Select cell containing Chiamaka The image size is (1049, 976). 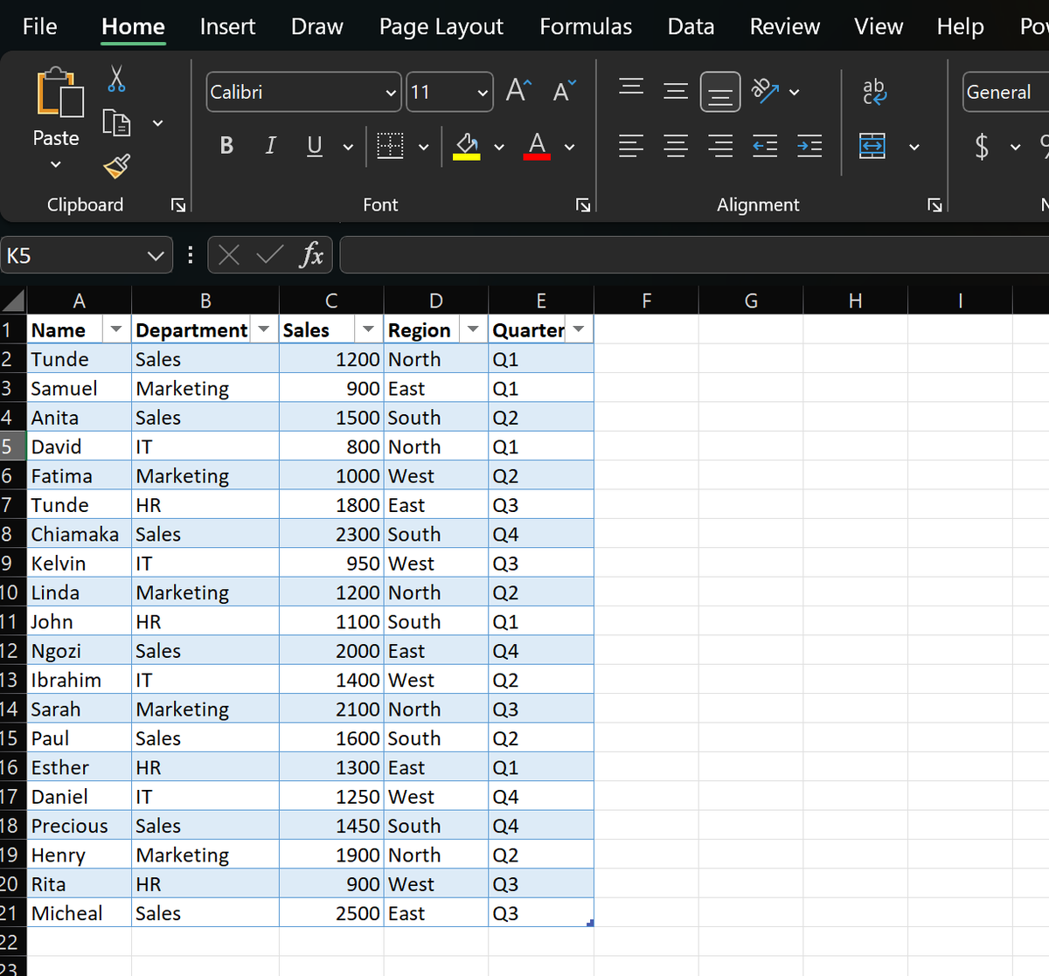coord(80,534)
